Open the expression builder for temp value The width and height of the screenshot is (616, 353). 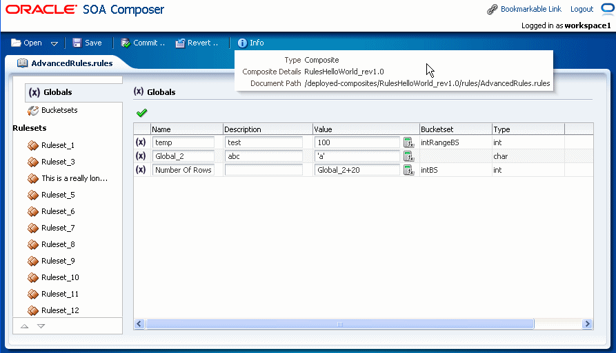coord(409,142)
